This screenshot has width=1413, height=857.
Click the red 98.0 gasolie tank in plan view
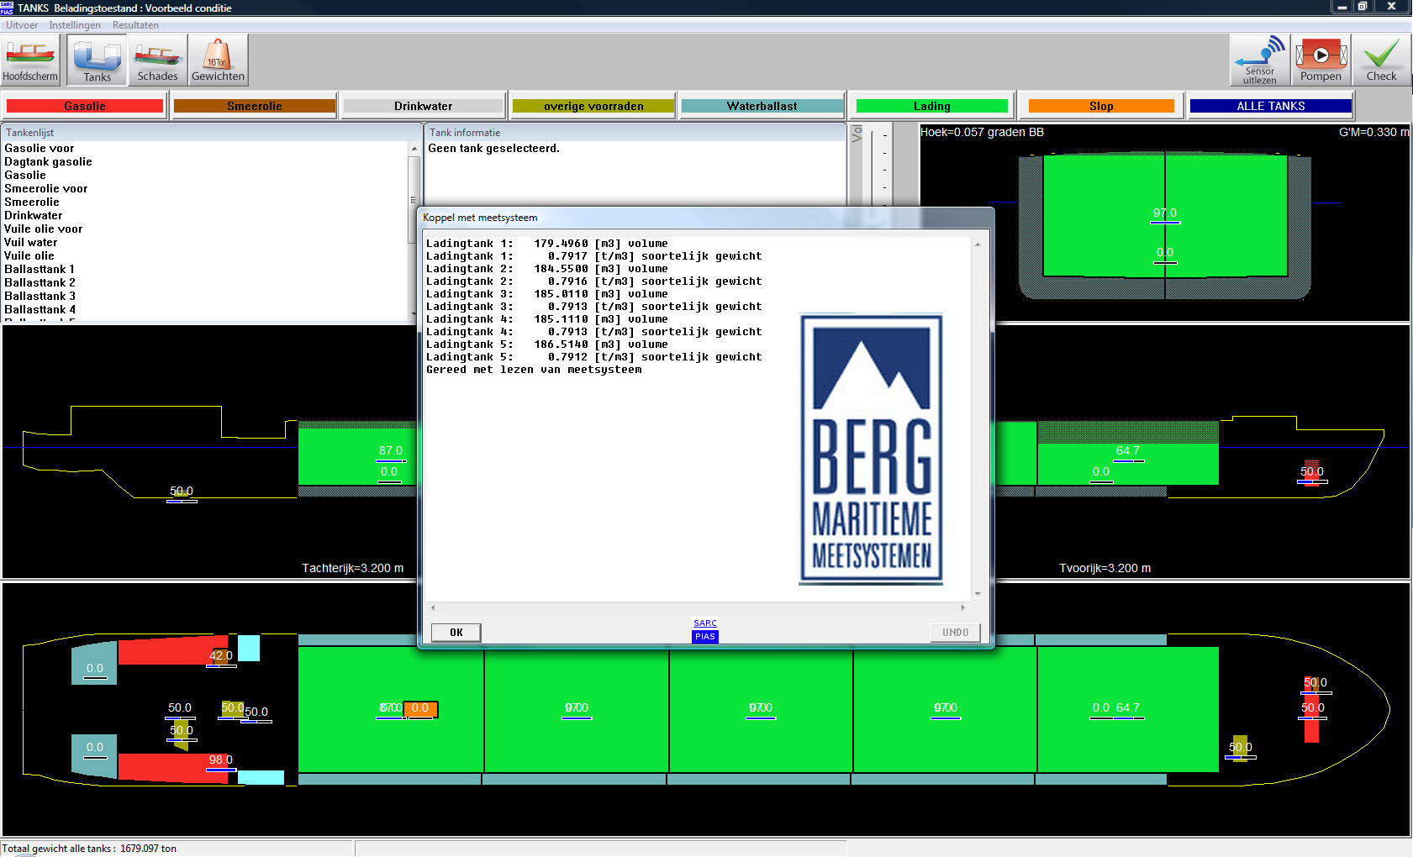(x=172, y=768)
